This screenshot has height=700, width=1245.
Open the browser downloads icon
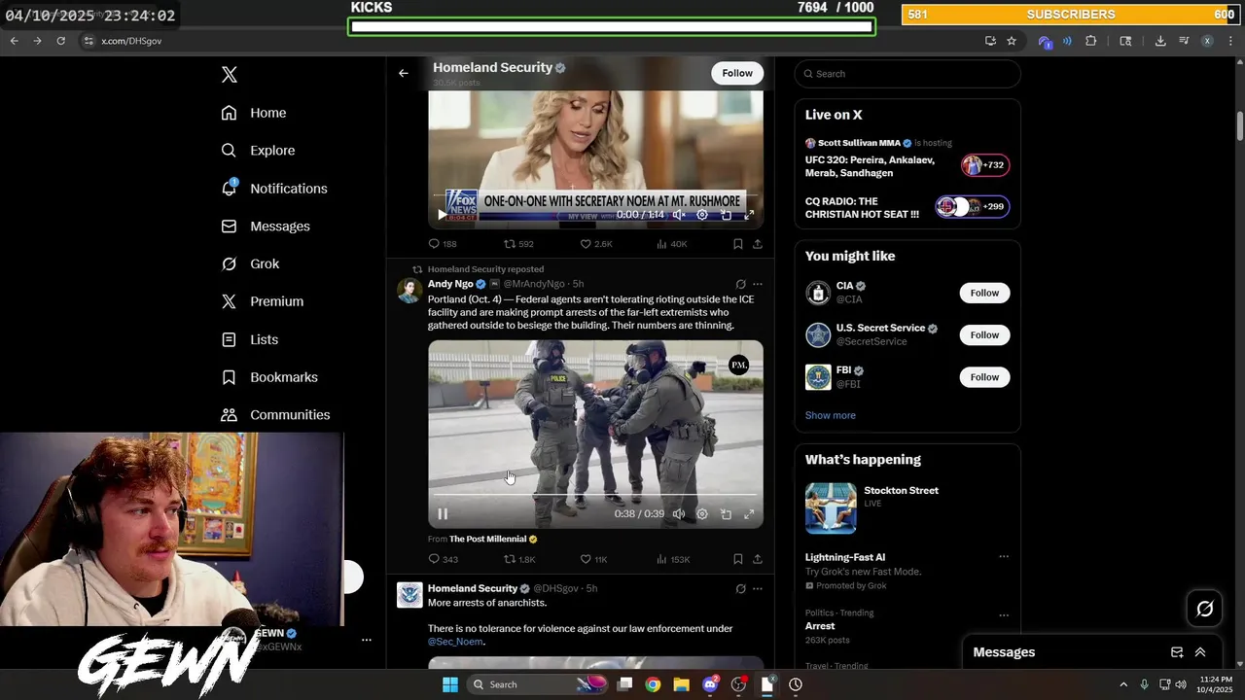point(1160,41)
